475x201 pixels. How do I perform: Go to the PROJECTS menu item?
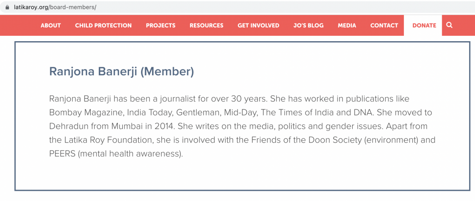tap(161, 26)
